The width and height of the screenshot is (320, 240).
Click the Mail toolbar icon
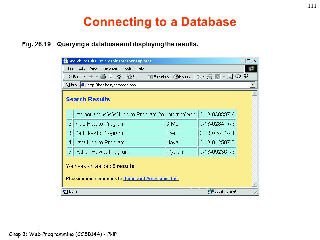(199, 77)
